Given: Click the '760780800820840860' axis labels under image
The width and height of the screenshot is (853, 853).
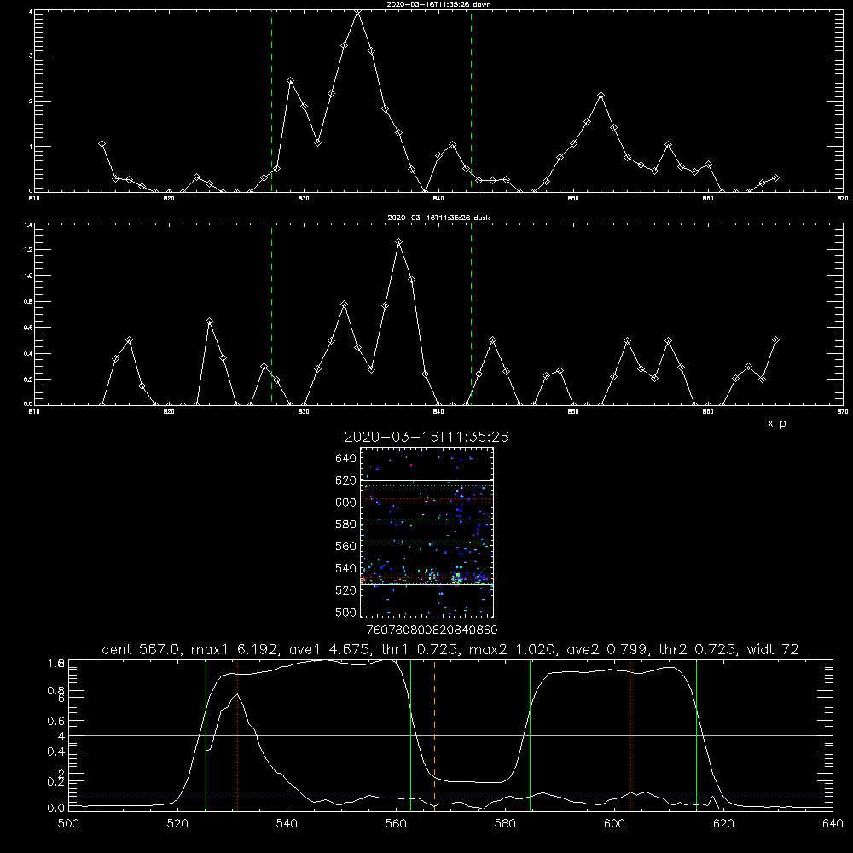Looking at the screenshot, I should pyautogui.click(x=432, y=630).
